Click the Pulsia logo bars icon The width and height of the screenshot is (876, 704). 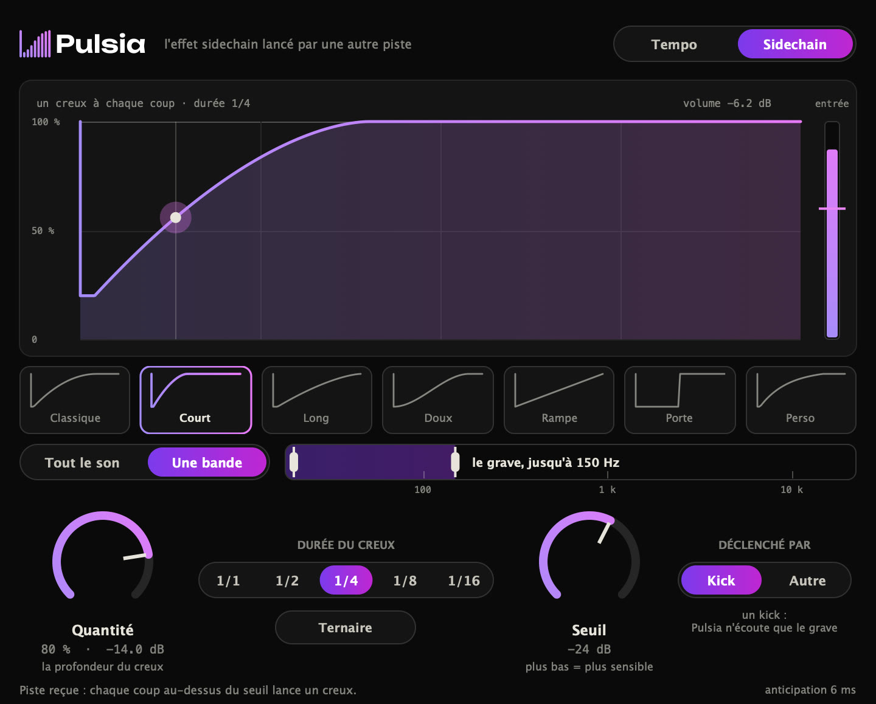pyautogui.click(x=35, y=44)
